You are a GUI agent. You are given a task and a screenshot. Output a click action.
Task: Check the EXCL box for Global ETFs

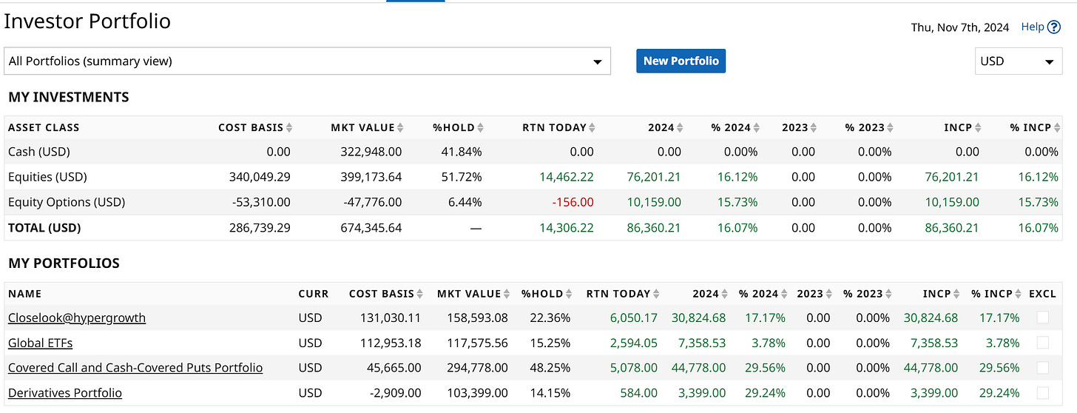tap(1043, 343)
